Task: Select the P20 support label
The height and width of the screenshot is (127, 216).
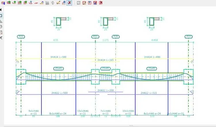Action: pos(116,37)
